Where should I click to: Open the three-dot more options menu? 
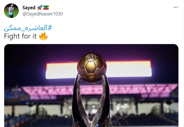click(176, 7)
